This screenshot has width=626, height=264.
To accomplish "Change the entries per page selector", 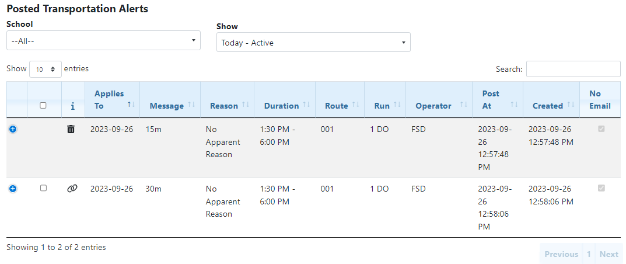I will (46, 69).
